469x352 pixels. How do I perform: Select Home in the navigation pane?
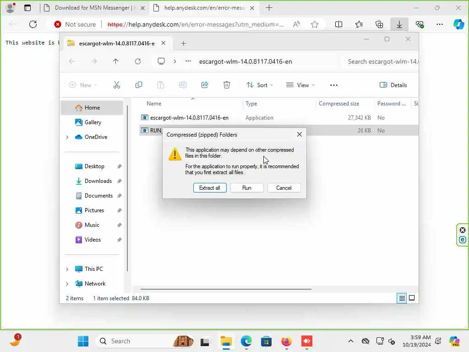[92, 108]
